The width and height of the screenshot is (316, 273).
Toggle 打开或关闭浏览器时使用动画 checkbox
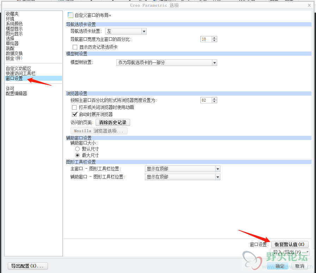[x=74, y=107]
